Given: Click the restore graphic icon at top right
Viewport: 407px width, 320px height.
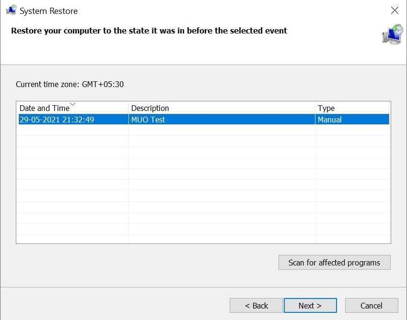Looking at the screenshot, I should point(392,34).
